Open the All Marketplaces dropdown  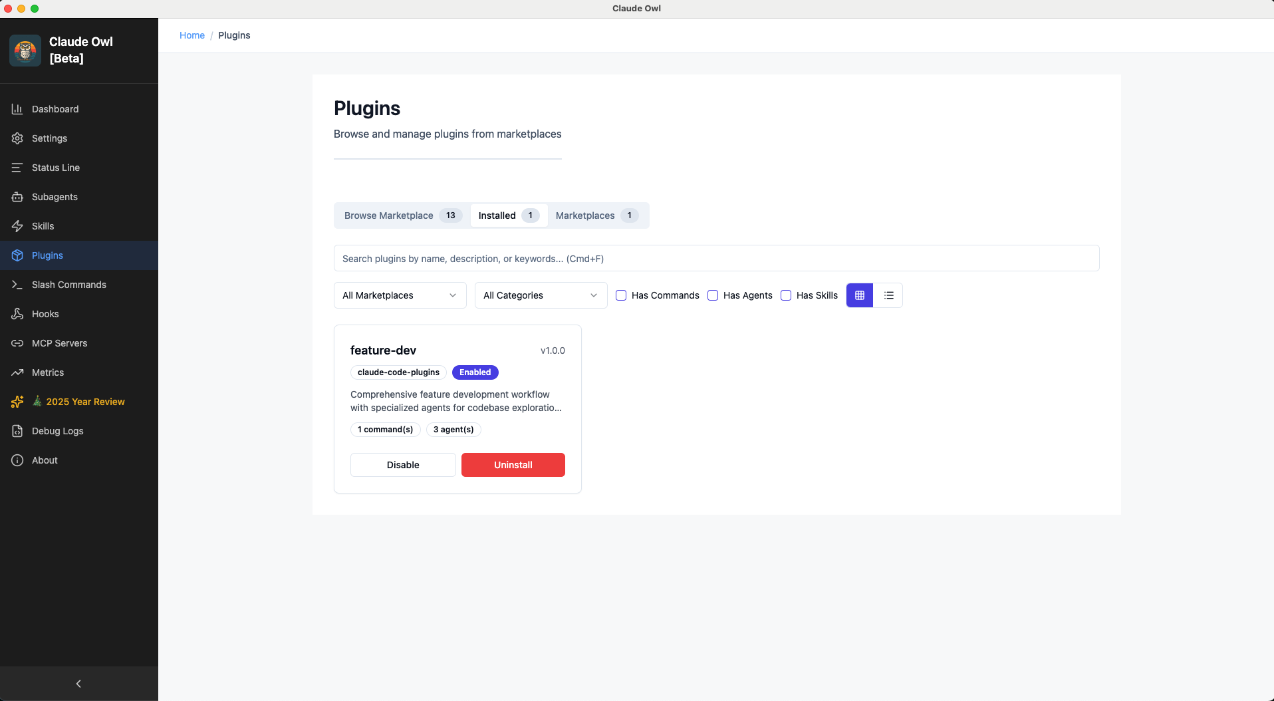coord(399,295)
